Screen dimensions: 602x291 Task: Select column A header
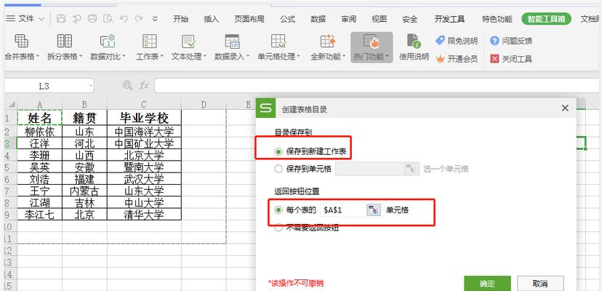click(x=39, y=104)
